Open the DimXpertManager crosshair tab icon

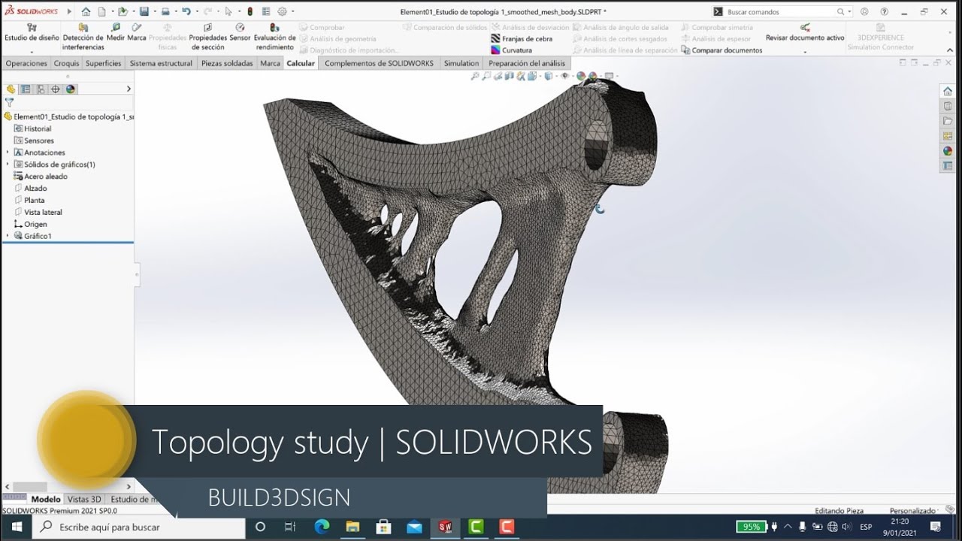coord(55,89)
